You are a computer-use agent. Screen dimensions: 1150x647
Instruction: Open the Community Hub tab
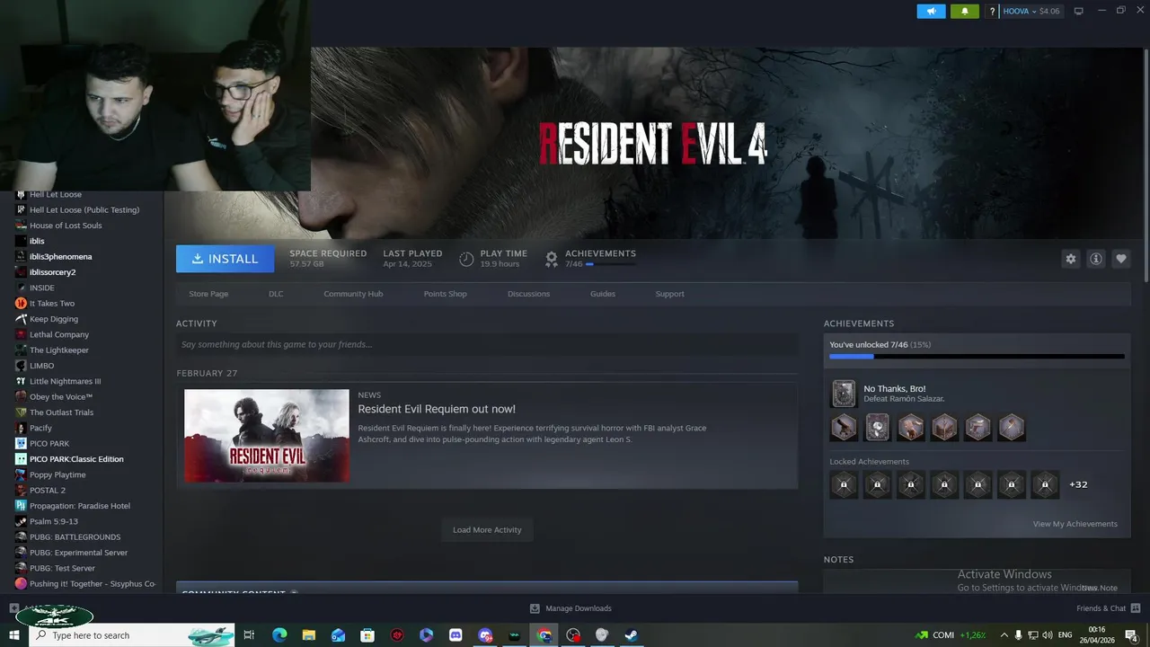point(353,294)
